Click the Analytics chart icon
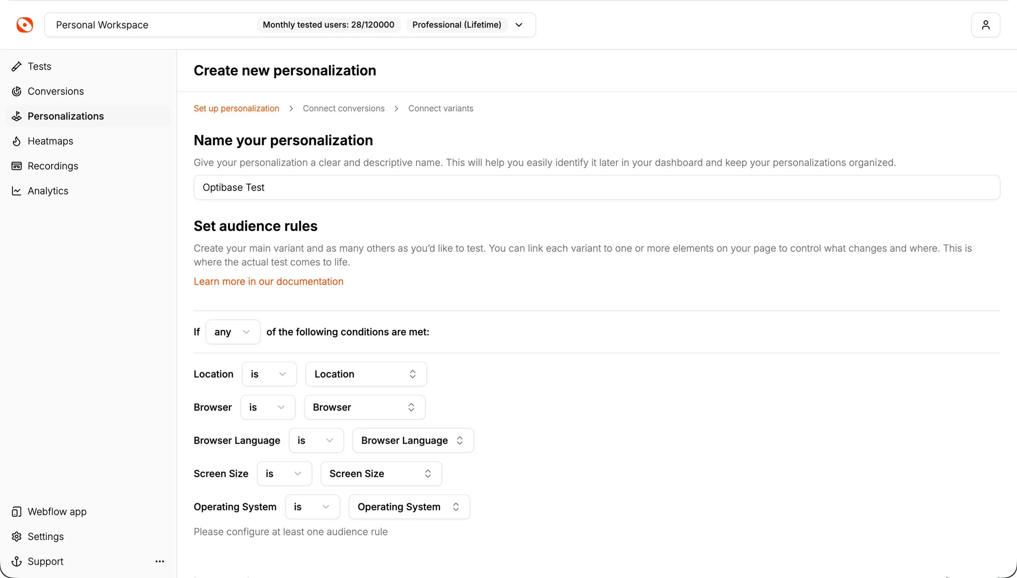This screenshot has width=1017, height=578. [x=16, y=191]
